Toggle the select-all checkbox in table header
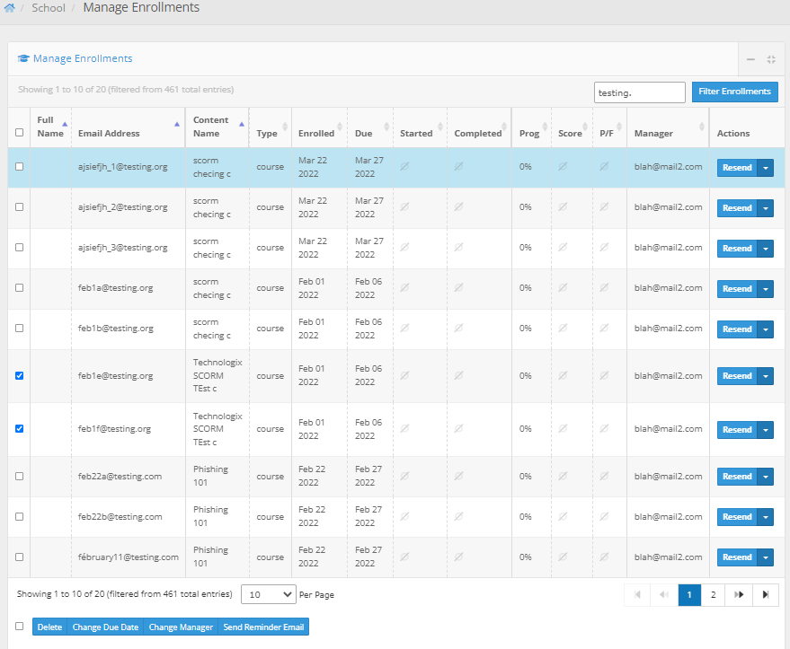Viewport: 790px width, 649px height. click(20, 133)
